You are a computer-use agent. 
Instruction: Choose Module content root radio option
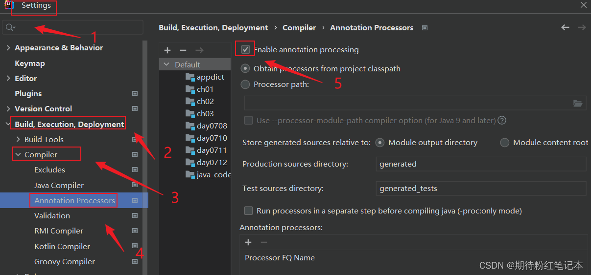pos(505,143)
